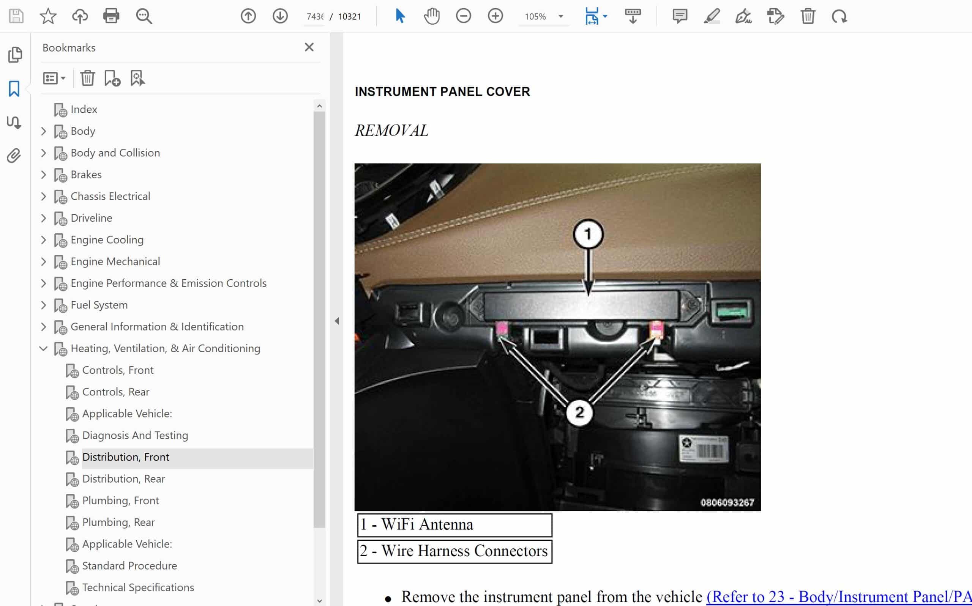Collapse the navigation pane with the divider arrow
The width and height of the screenshot is (972, 606).
[x=337, y=321]
